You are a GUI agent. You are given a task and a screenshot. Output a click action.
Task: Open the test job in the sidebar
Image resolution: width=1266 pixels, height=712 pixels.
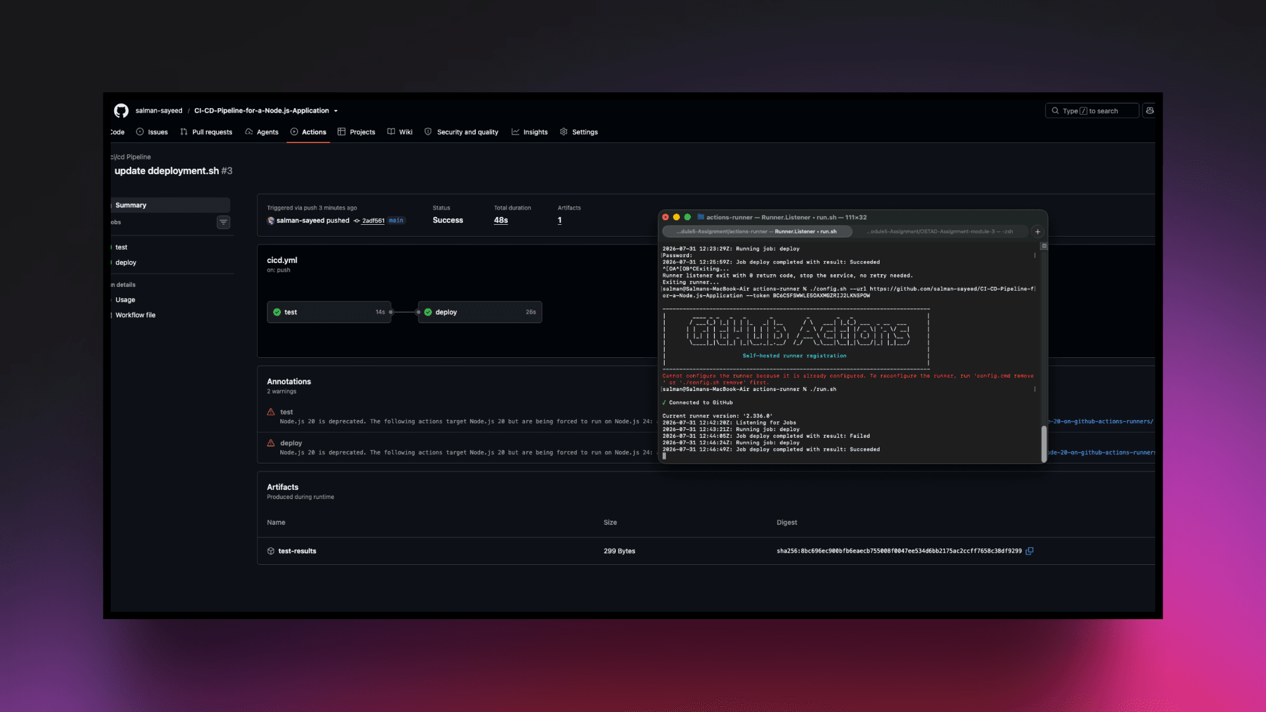121,247
